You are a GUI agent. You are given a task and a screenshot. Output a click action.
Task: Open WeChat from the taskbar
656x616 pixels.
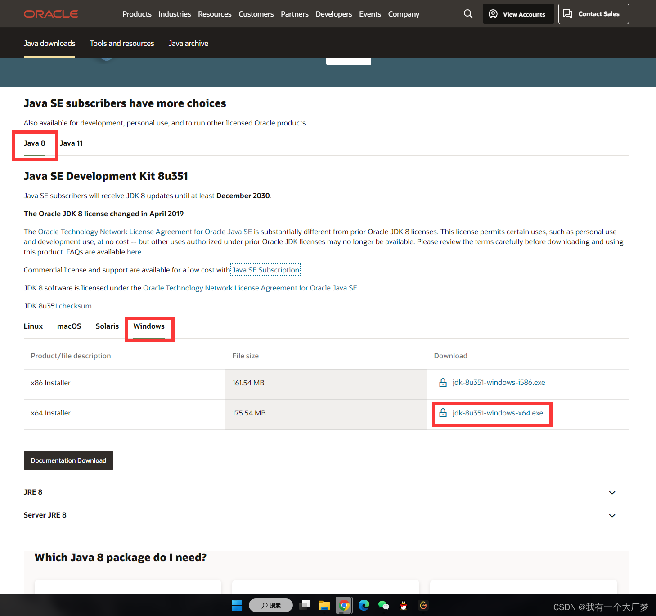click(x=383, y=605)
